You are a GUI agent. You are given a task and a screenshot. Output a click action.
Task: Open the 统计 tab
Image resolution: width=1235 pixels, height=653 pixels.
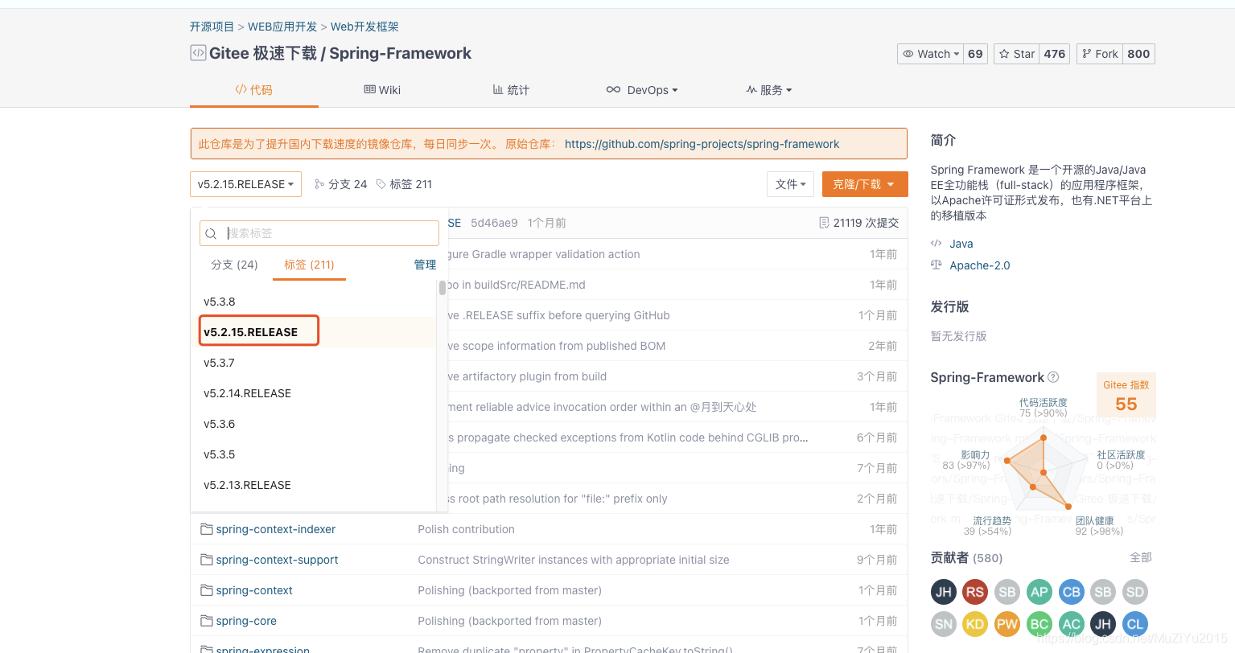click(511, 90)
